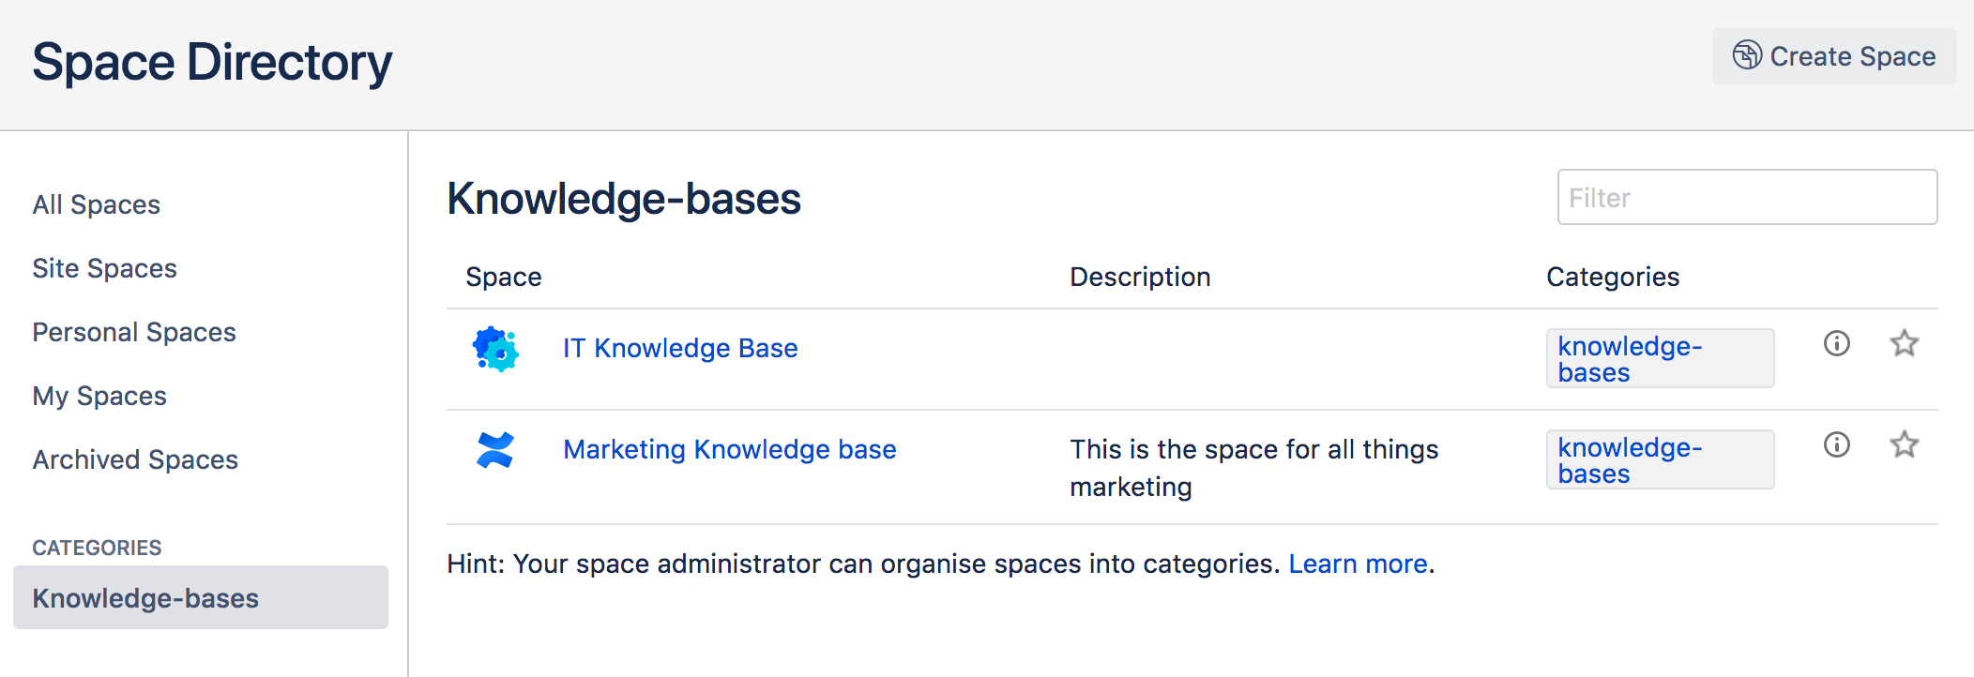
Task: Click the IT Knowledge Base gear logo
Action: [495, 349]
